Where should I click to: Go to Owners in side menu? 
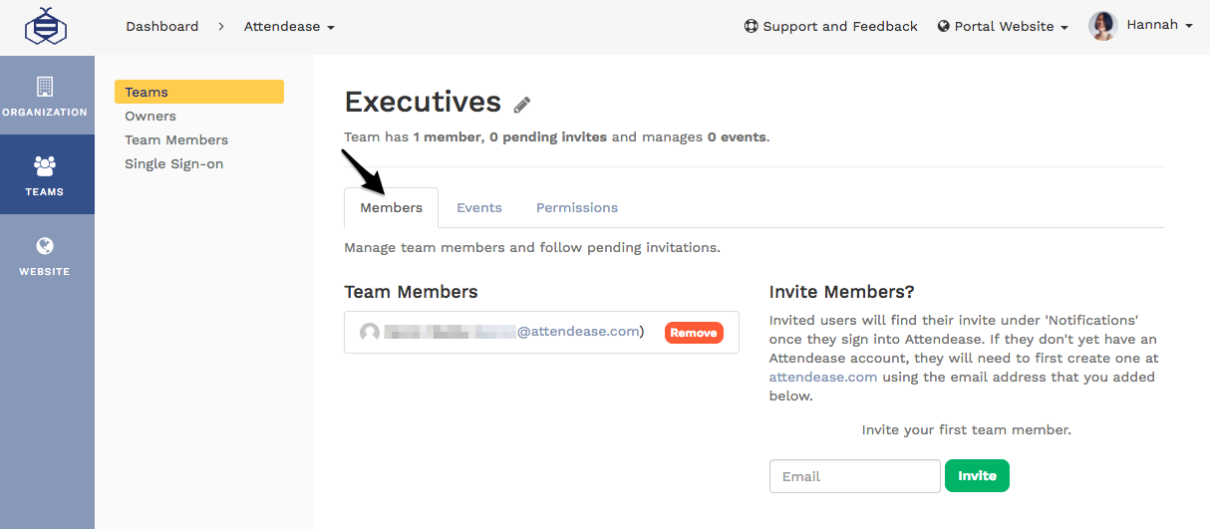(x=151, y=117)
